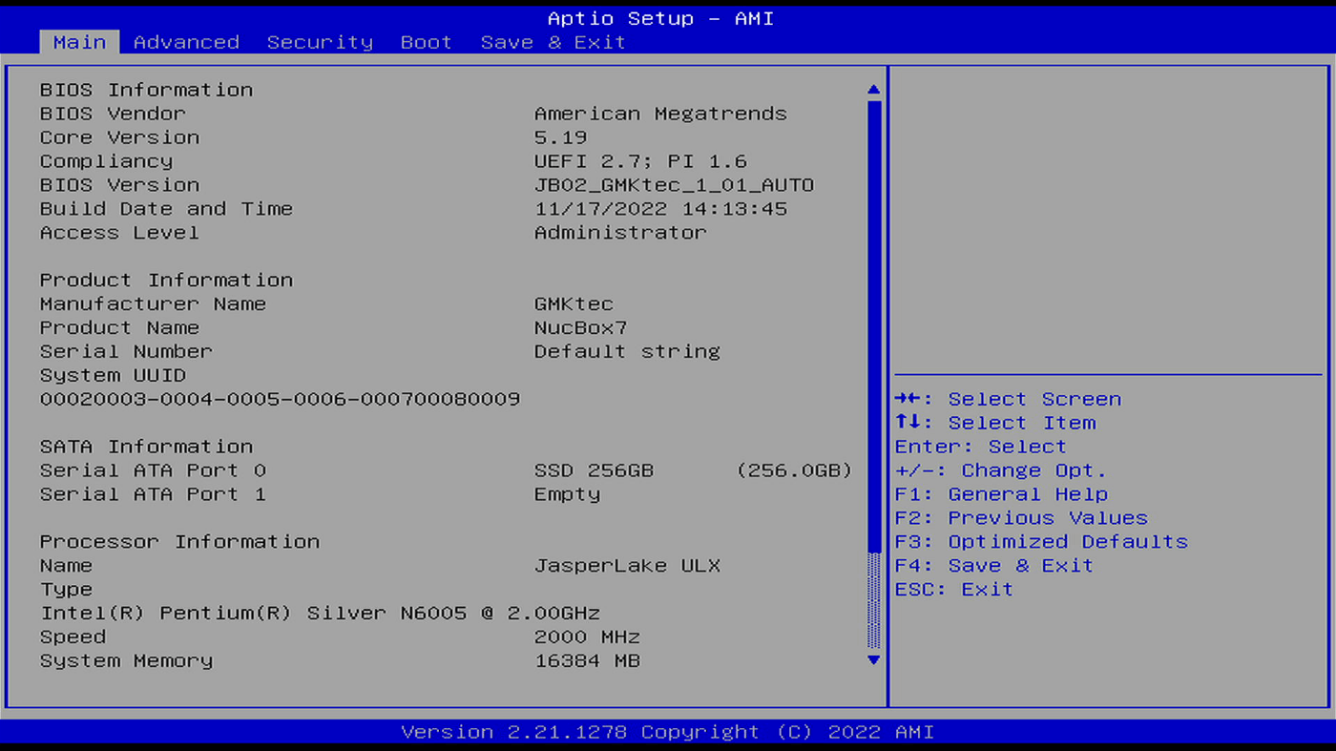
Task: Click the GMKtec manufacturer value
Action: click(574, 304)
